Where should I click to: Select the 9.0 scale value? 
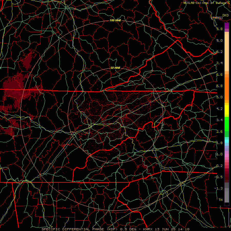click(x=219, y=40)
